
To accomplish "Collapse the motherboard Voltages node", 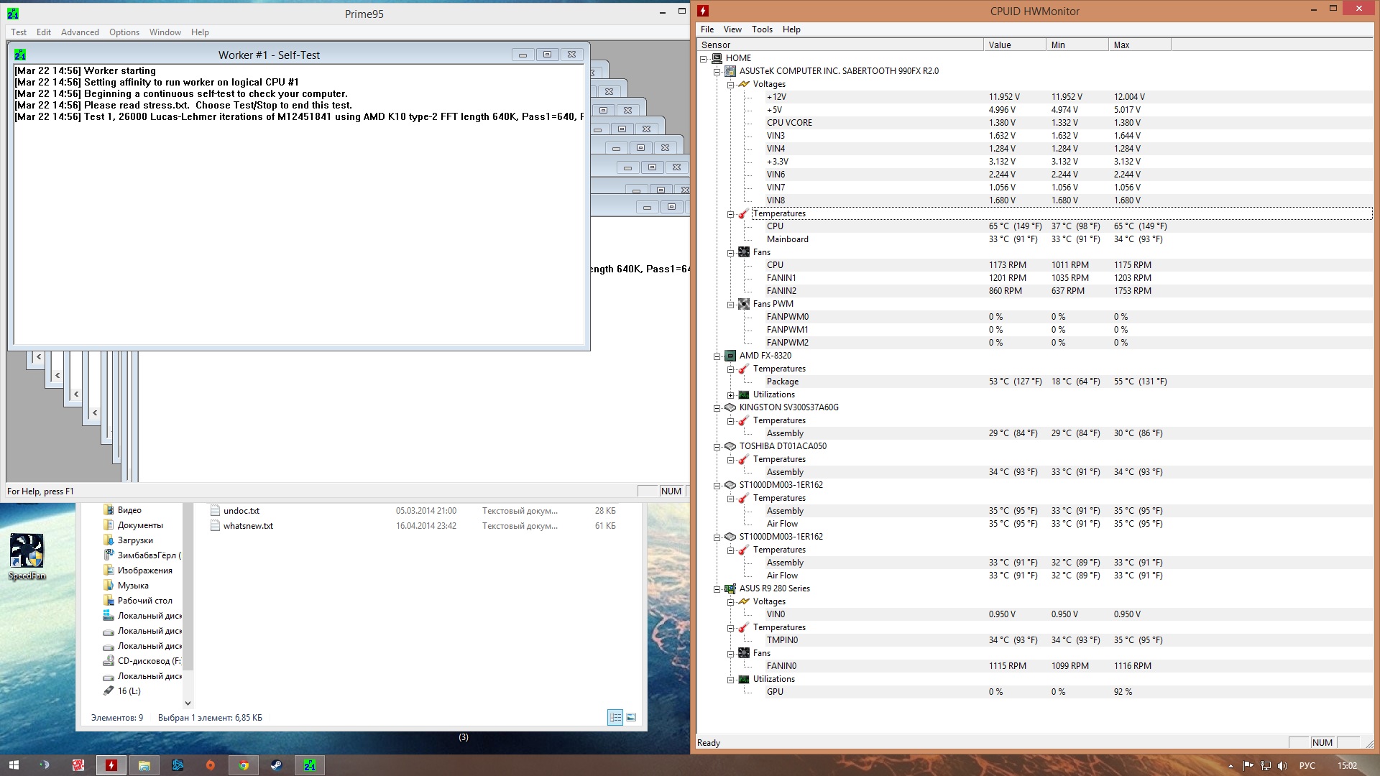I will [x=730, y=85].
